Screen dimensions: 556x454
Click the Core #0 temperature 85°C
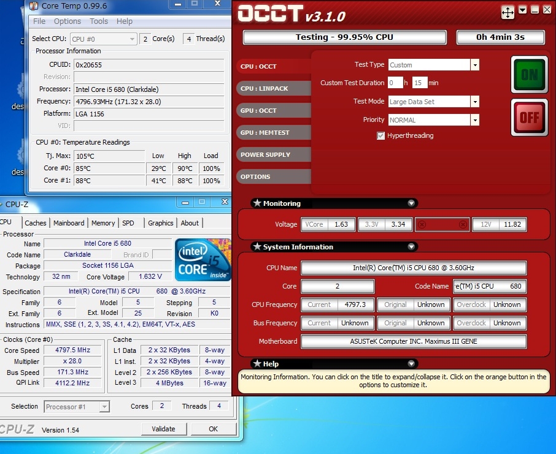(x=110, y=168)
